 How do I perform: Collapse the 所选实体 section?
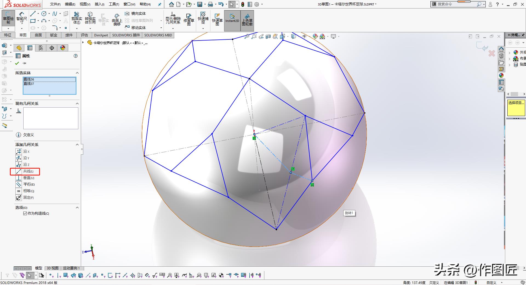point(77,73)
